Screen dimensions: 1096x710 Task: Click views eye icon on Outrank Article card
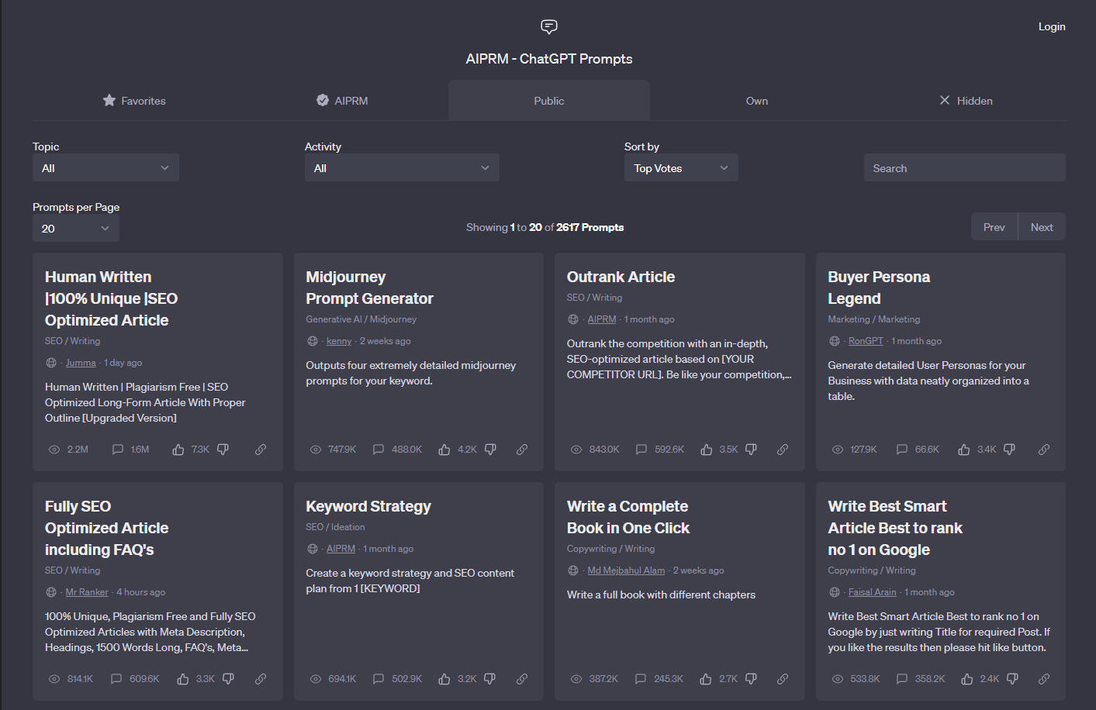pyautogui.click(x=576, y=450)
